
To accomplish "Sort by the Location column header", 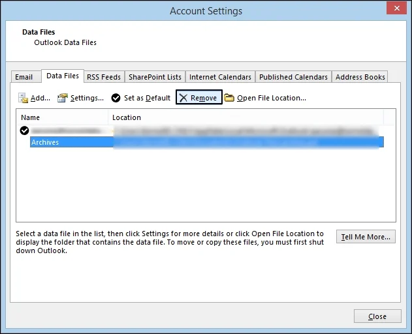I will pyautogui.click(x=246, y=117).
